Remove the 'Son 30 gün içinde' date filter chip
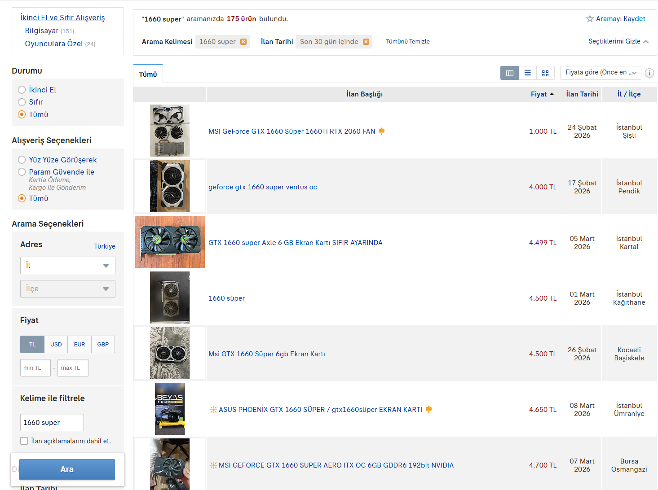The height and width of the screenshot is (490, 658). [x=366, y=42]
